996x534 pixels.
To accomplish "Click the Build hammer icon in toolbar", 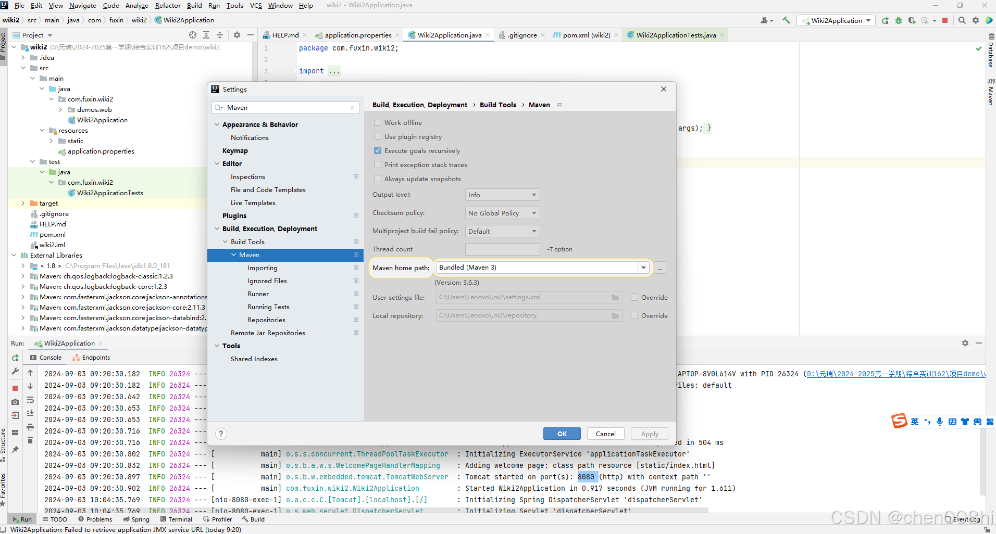I will [x=787, y=20].
